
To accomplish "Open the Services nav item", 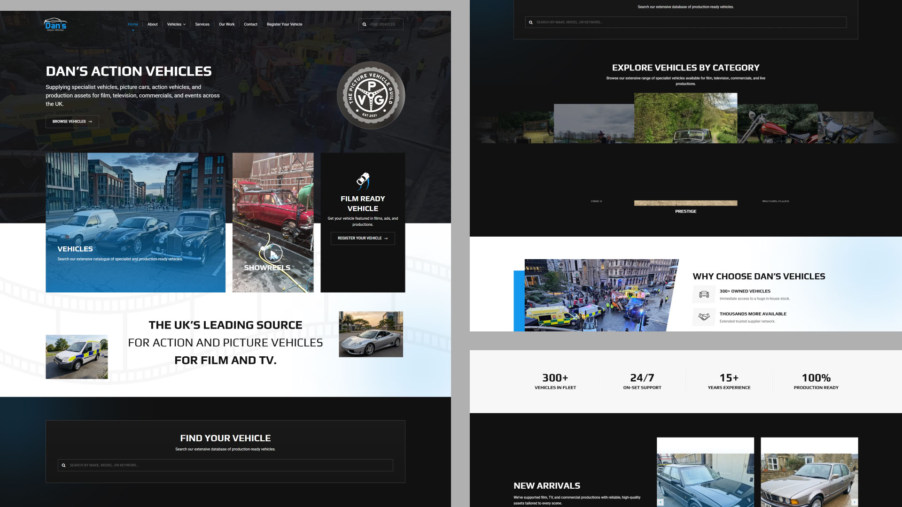I will [x=202, y=24].
